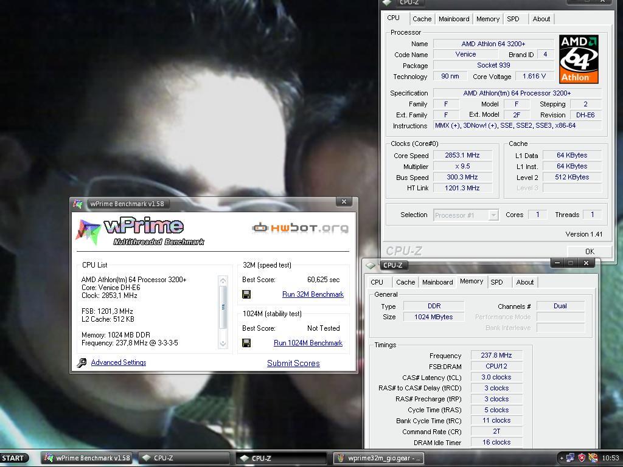Switch to wPrime Benchmark v1.58 taskbar button

tap(88, 458)
